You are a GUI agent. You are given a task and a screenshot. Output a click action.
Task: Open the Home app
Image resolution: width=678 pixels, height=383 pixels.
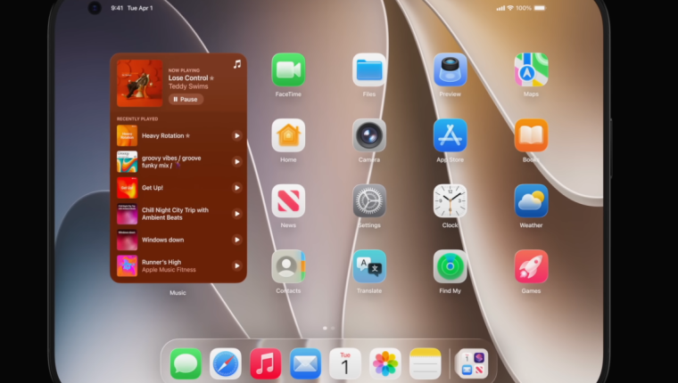pos(288,135)
